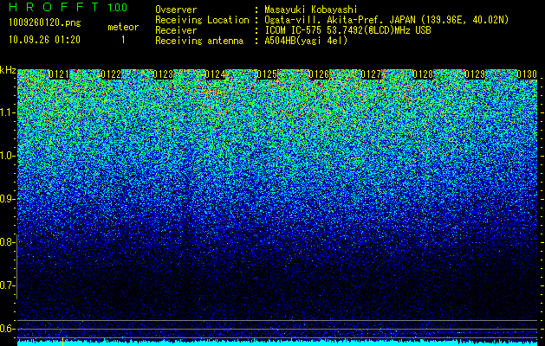Click the kHz axis unit label
The height and width of the screenshot is (346, 545).
point(8,70)
